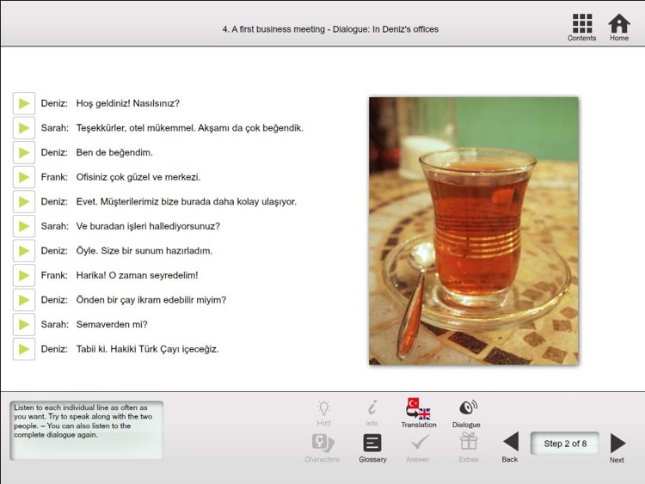
Task: Open the Glossary
Action: pyautogui.click(x=372, y=448)
